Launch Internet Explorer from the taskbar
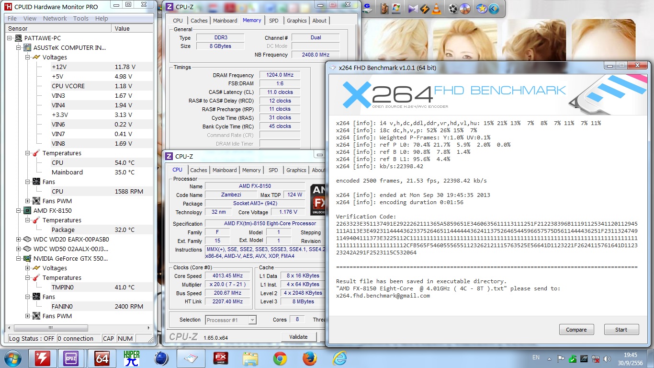 point(339,358)
